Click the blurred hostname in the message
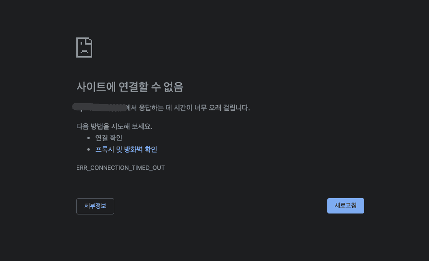The height and width of the screenshot is (261, 429). 100,107
